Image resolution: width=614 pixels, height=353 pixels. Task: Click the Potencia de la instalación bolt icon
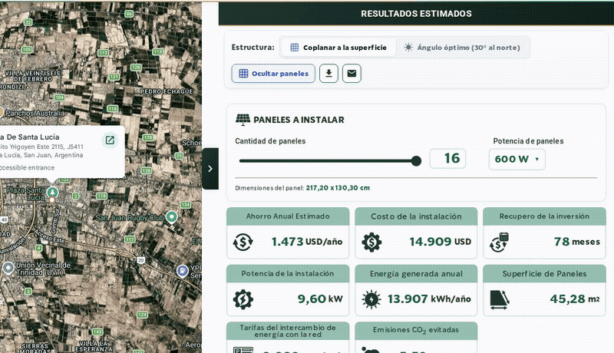[243, 299]
